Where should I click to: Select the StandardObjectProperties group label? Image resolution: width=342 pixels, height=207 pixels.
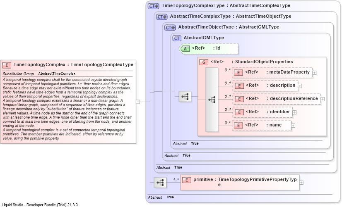(x=252, y=62)
